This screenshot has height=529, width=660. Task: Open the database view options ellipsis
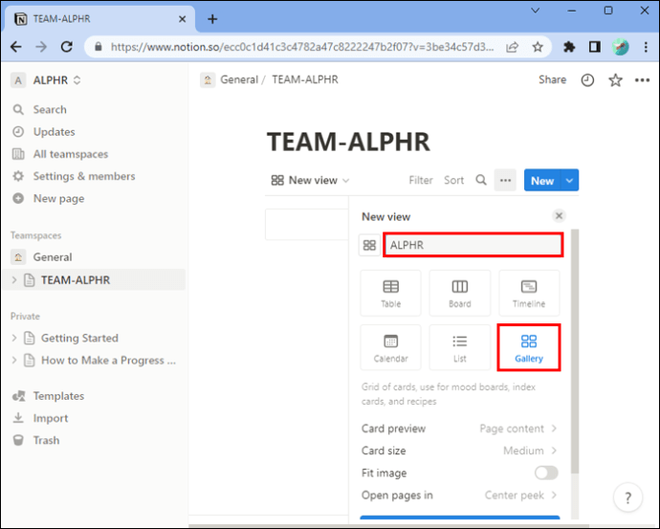point(505,181)
